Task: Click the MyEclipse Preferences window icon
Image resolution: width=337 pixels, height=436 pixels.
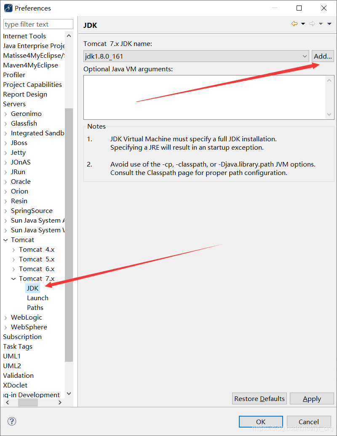Action: click(x=8, y=8)
